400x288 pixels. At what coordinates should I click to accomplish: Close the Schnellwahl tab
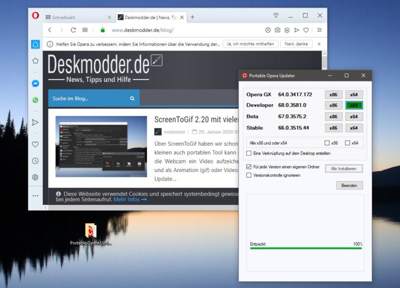coord(110,17)
